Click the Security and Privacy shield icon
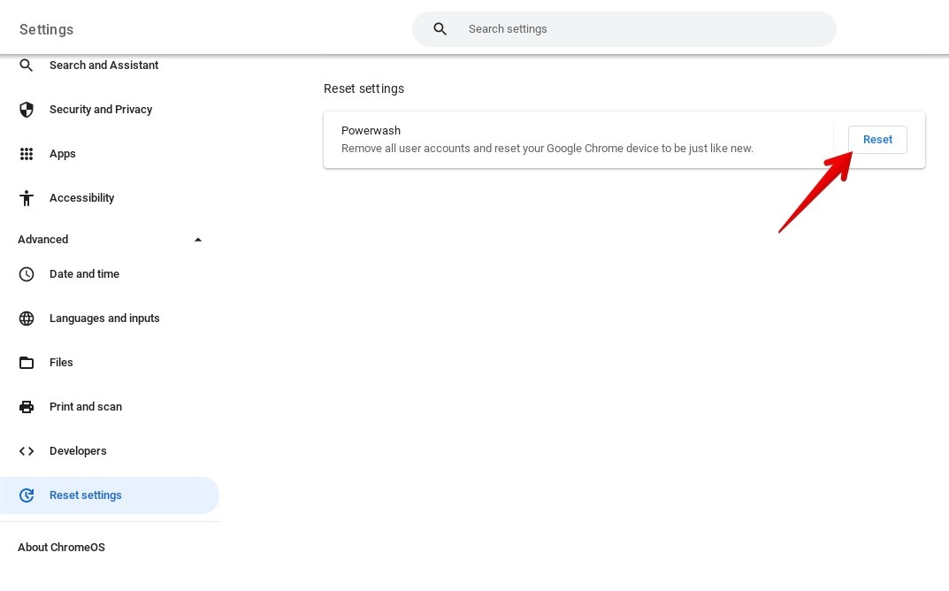This screenshot has width=949, height=591. (x=27, y=109)
